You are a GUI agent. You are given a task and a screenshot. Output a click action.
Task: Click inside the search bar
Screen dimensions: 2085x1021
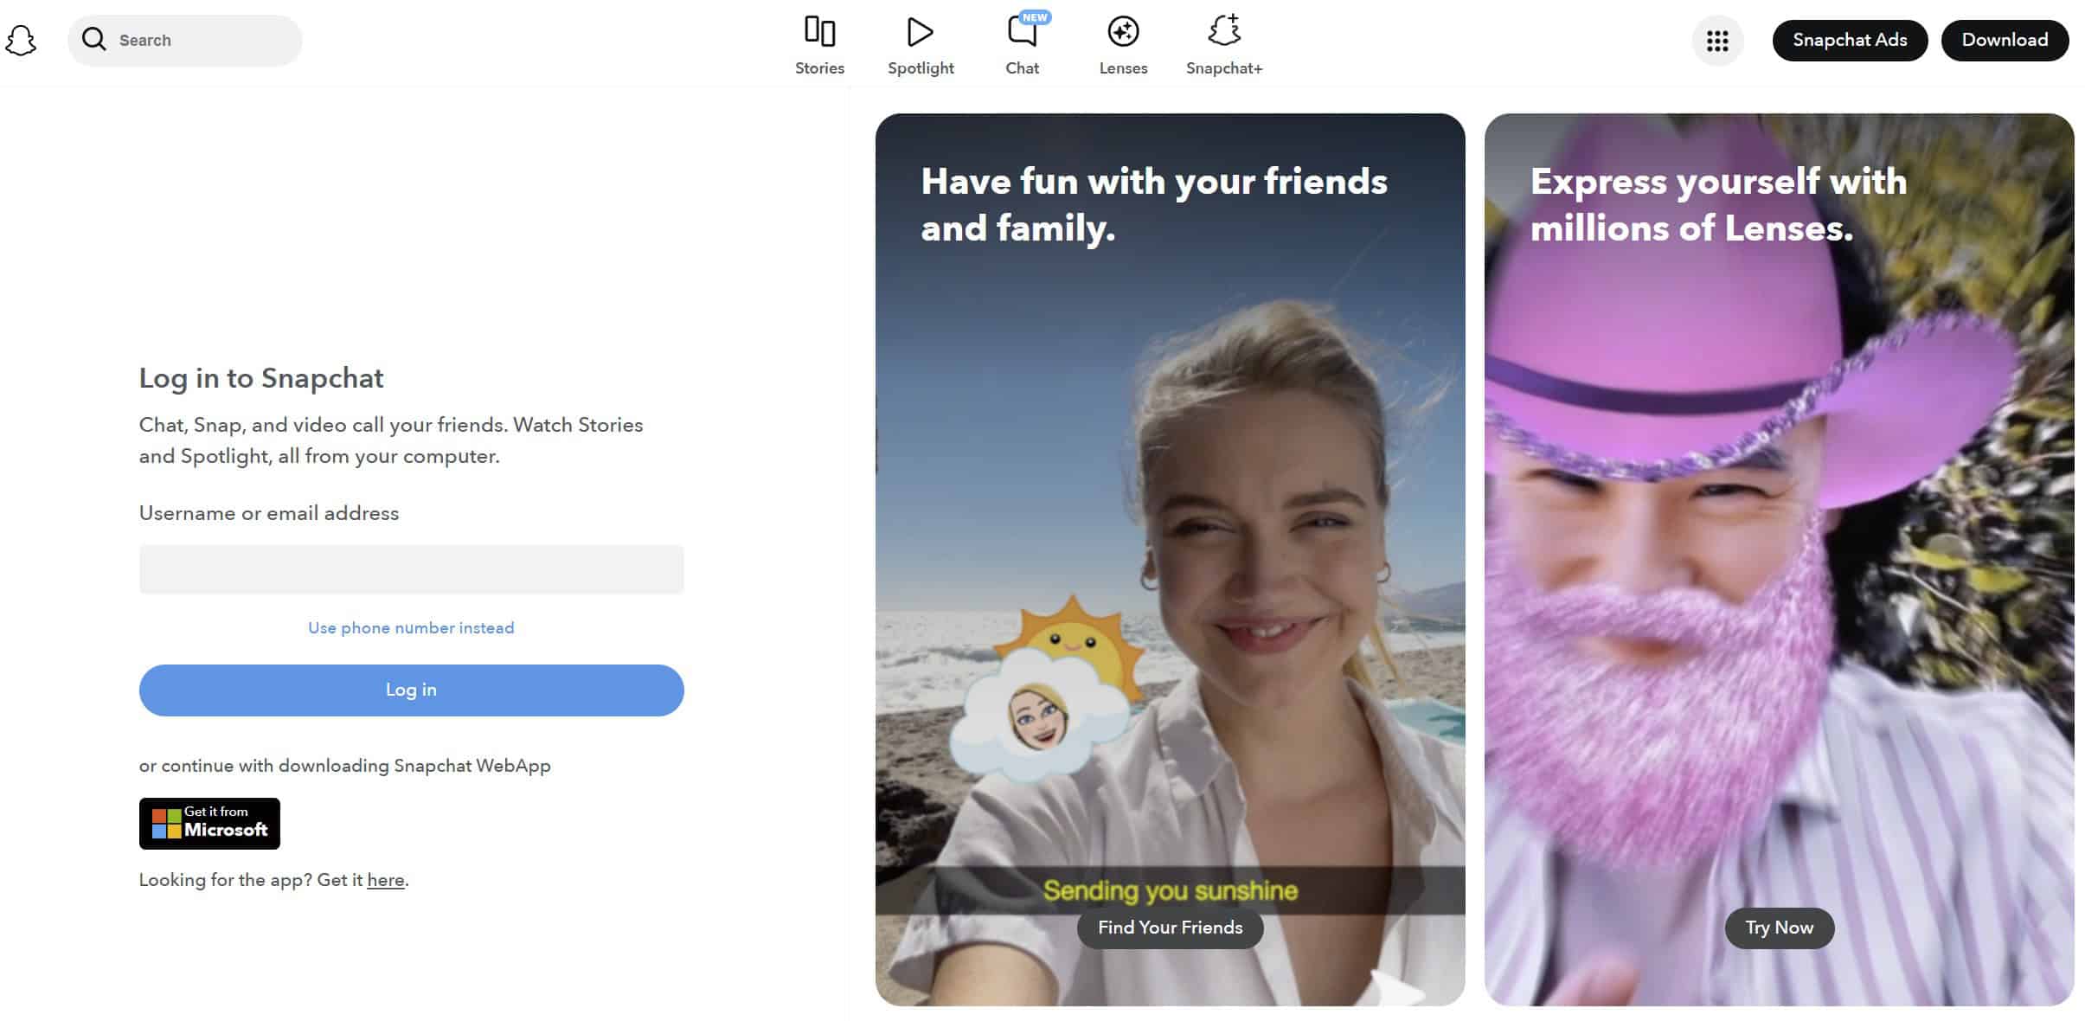(186, 40)
